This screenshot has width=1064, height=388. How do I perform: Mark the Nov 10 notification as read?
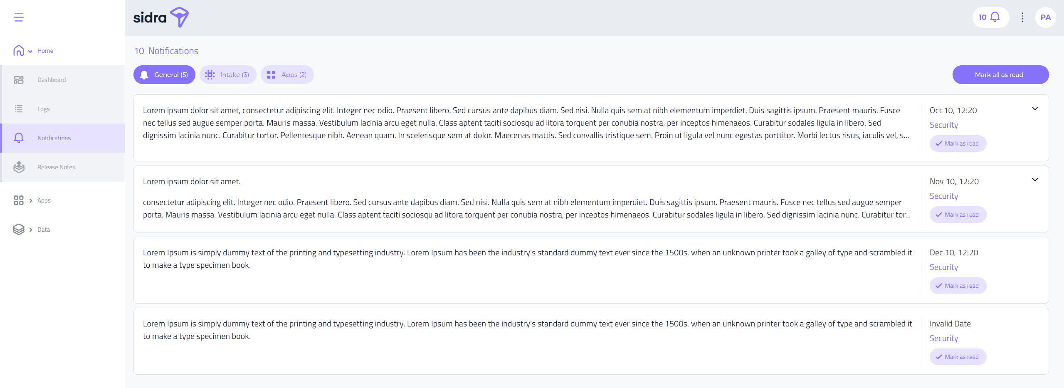[958, 215]
